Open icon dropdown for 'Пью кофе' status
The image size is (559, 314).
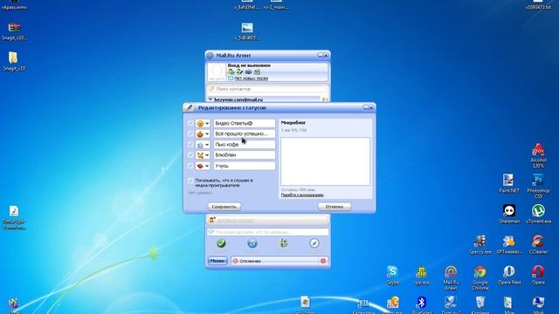click(203, 145)
